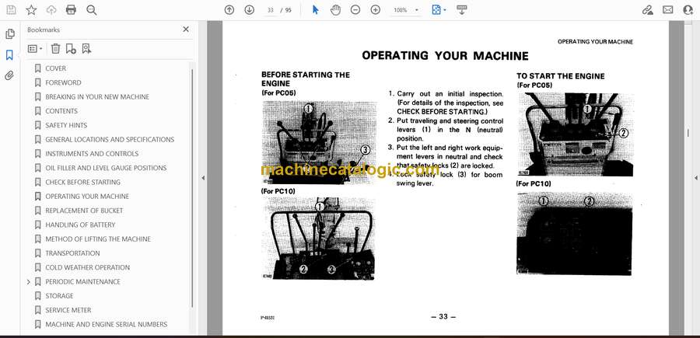This screenshot has width=700, height=338.
Task: Go to next page with down arrow
Action: 249,10
